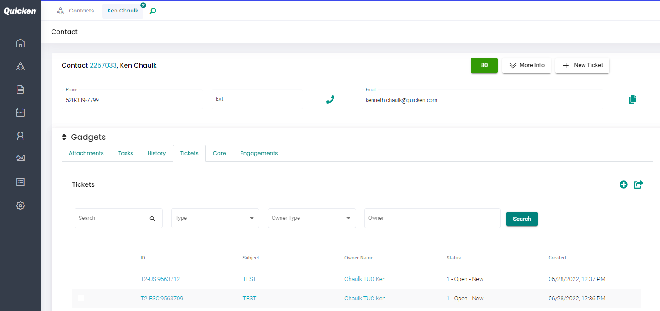Screen dimensions: 660x311
Task: Collapse the Gadgets section
Action: pyautogui.click(x=64, y=138)
